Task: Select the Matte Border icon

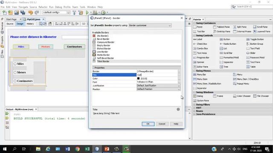Action: (94, 55)
